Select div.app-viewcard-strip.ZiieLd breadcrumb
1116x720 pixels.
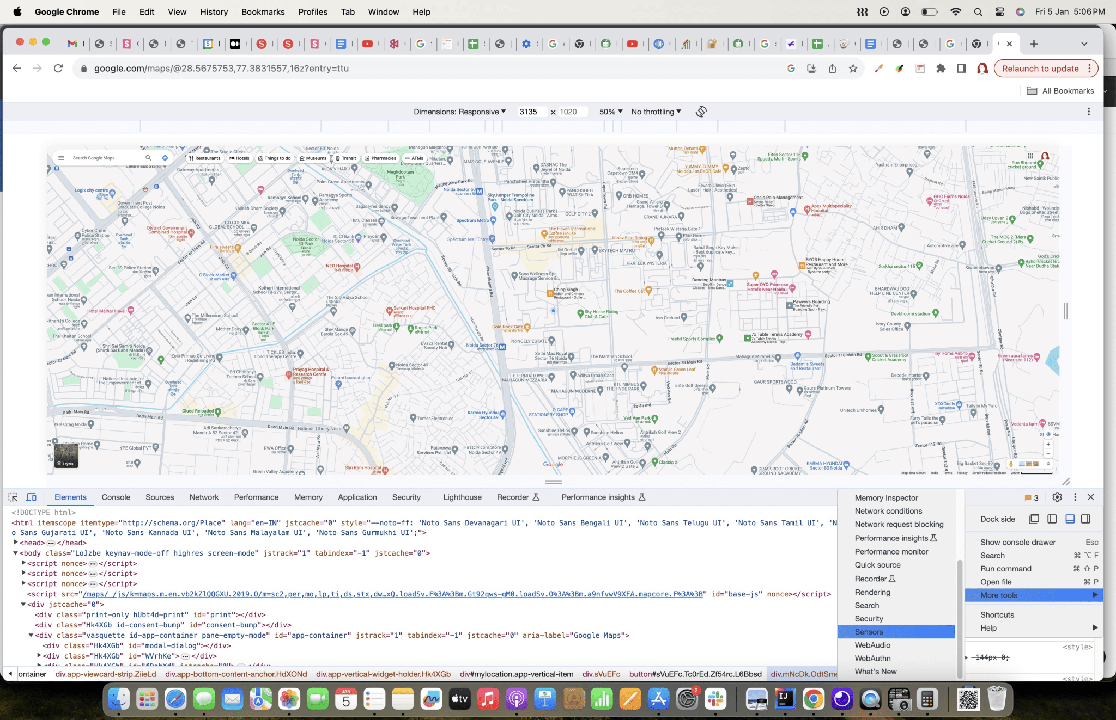coord(106,674)
